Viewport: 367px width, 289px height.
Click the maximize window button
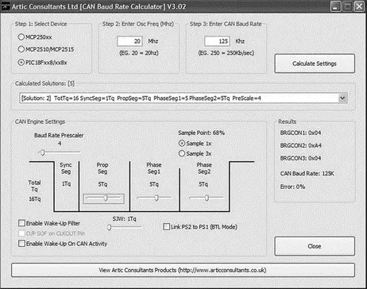347,6
